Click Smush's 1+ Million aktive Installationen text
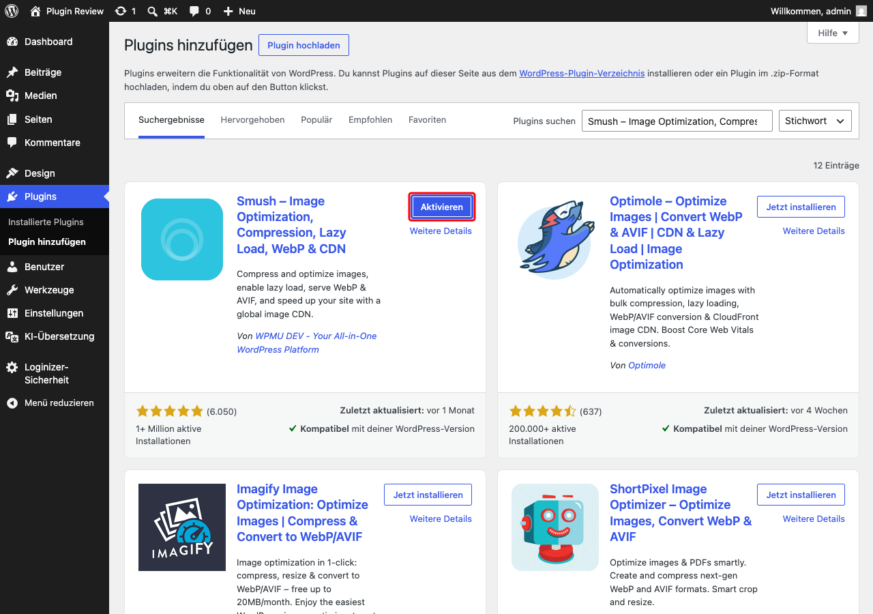Viewport: 873px width, 614px height. tap(168, 435)
